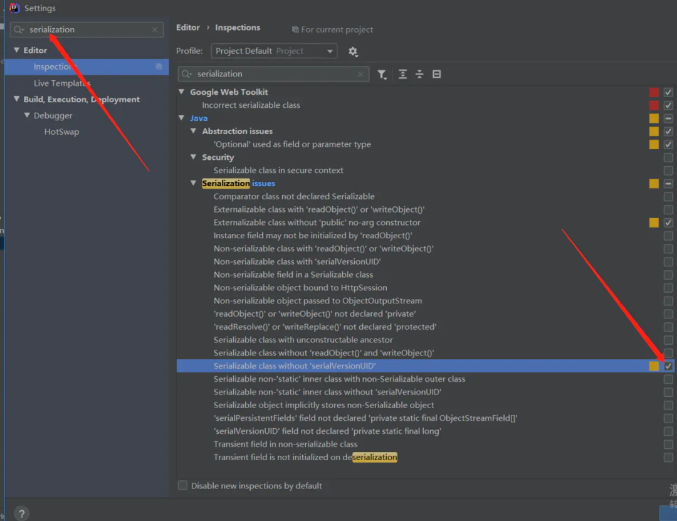The height and width of the screenshot is (521, 677).
Task: Enable Transient field in non-serializable class checkbox
Action: point(668,444)
